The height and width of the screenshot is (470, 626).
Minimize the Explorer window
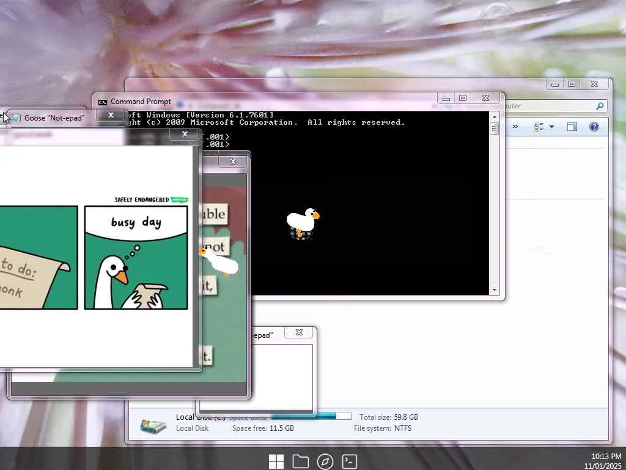coord(555,84)
